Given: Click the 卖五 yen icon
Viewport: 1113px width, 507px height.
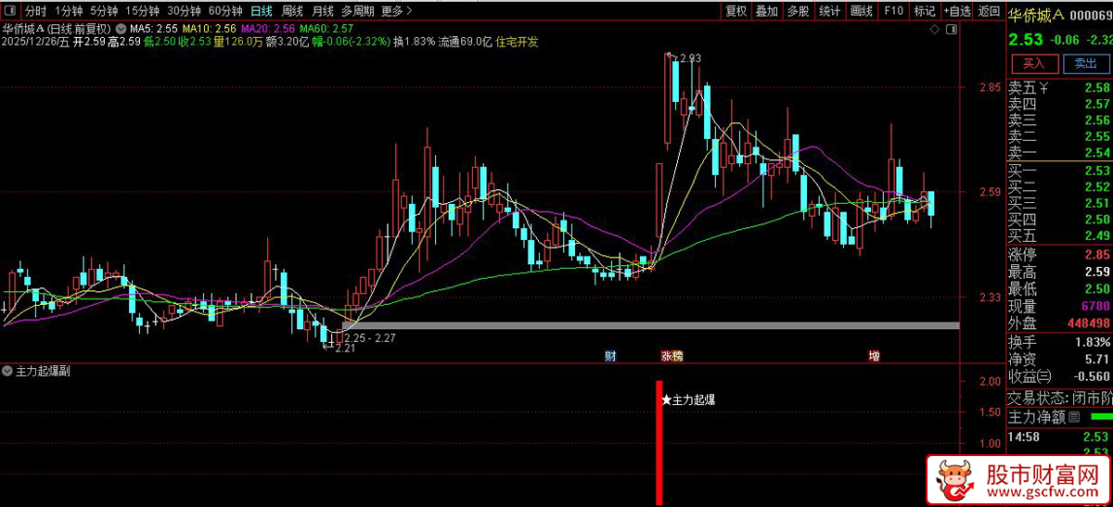Looking at the screenshot, I should click(1043, 88).
